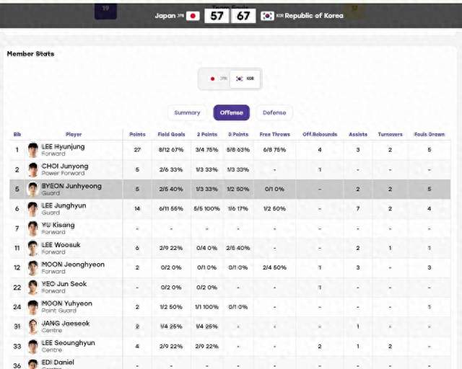Click LEE Hyunjung's player photo
This screenshot has height=369, width=462.
[33, 150]
